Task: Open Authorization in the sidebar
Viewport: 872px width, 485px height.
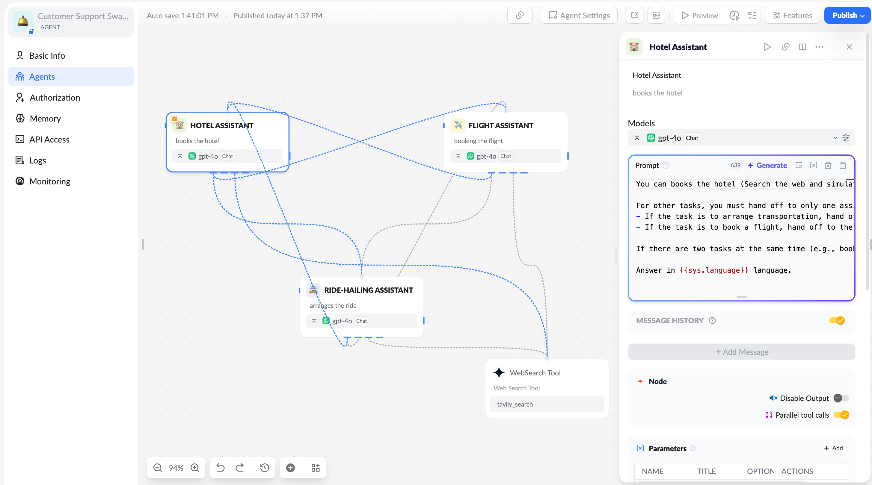Action: [55, 98]
